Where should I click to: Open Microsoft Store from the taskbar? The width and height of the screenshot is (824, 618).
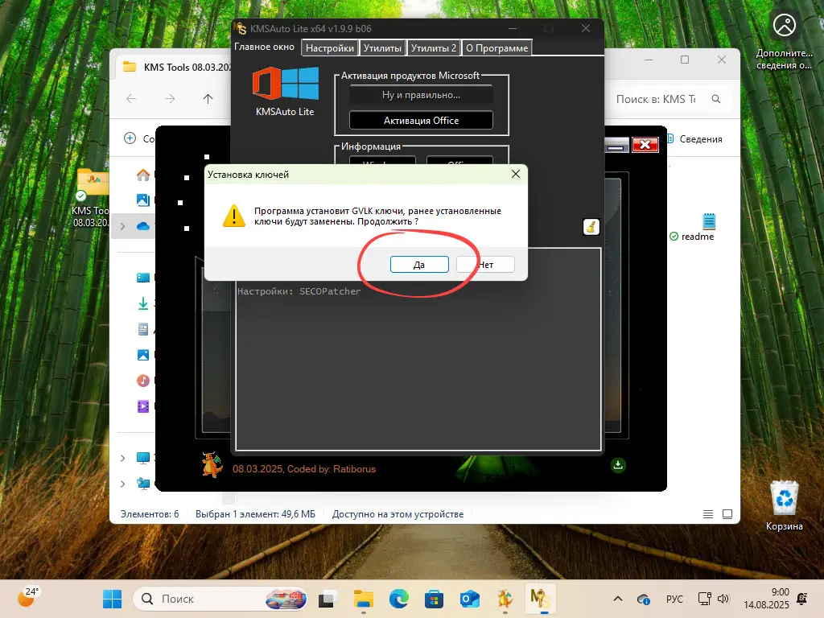point(434,599)
